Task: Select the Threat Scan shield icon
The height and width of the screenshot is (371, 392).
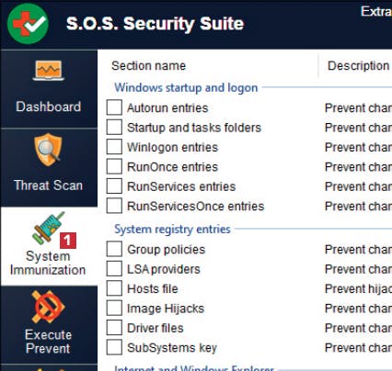Action: (x=48, y=150)
